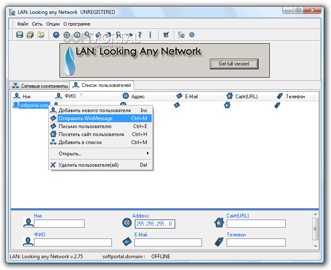Viewport: 331px width, 270px height.
Task: Click the phone icon beside Телефон field
Action: coord(219,241)
